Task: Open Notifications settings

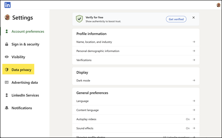Action: pyautogui.click(x=22, y=108)
